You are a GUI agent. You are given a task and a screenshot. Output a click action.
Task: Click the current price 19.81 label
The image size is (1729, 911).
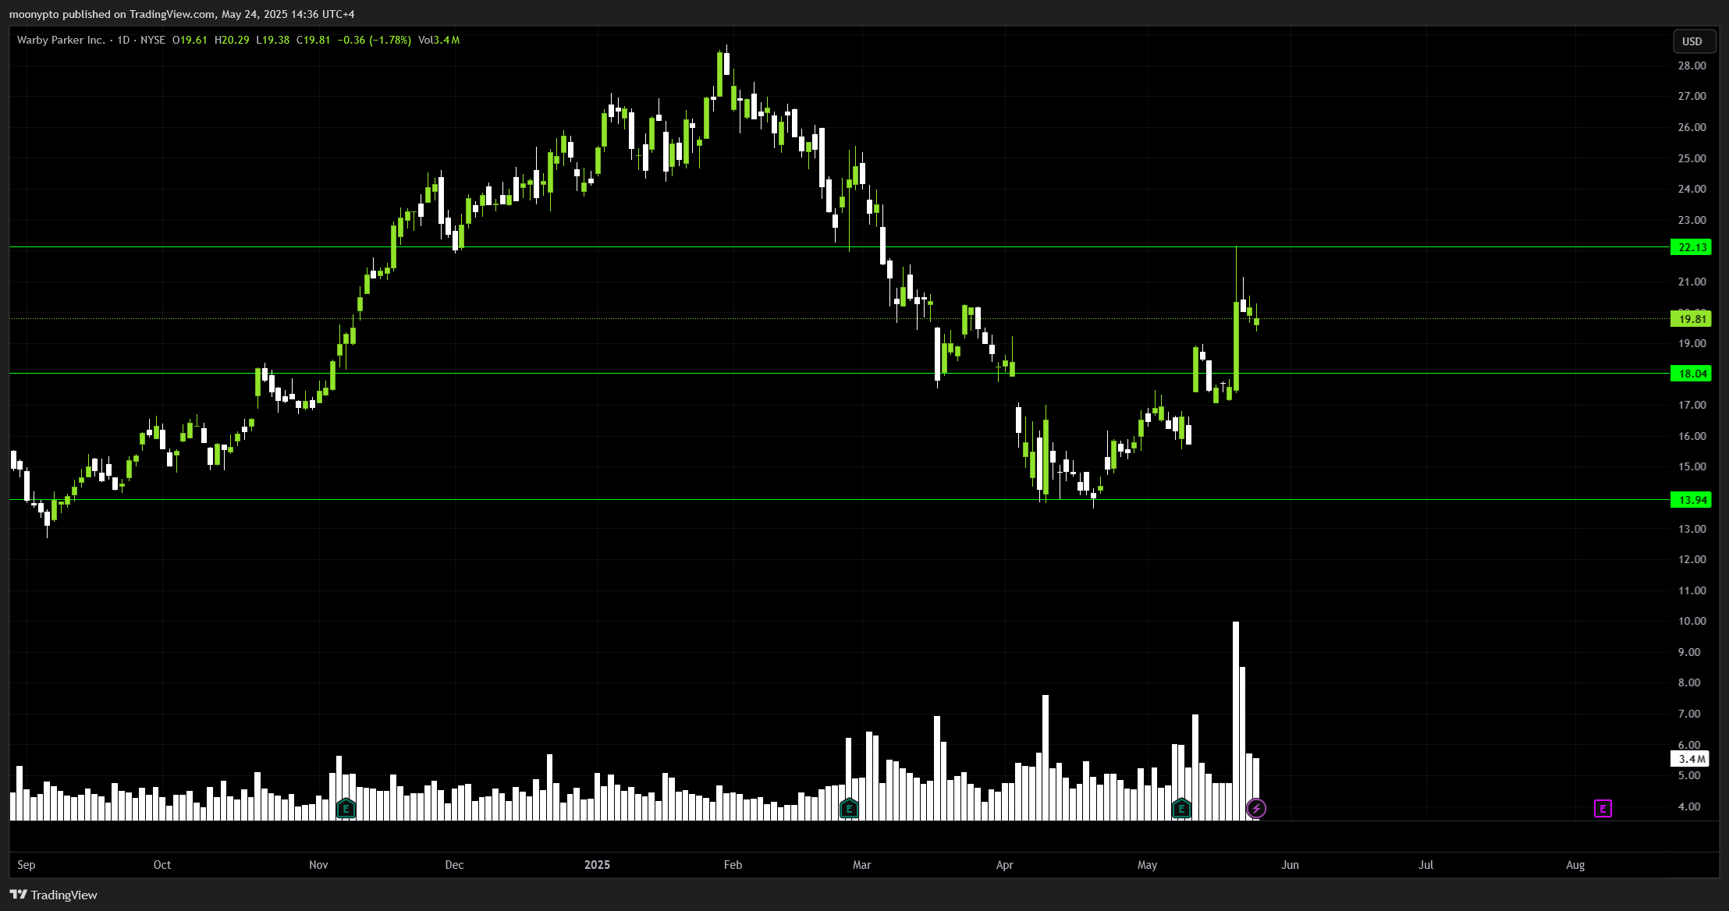coord(1691,319)
